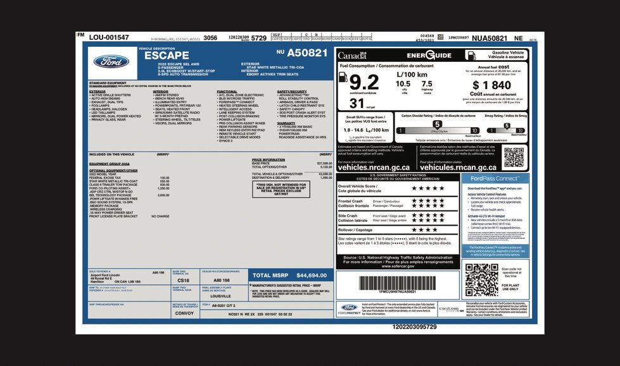The height and width of the screenshot is (366, 620).
Task: Click the Canada wordmark
Action: [352, 55]
